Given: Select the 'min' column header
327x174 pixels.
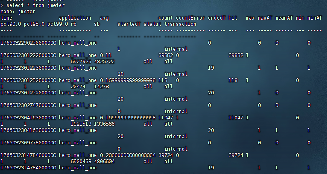Looking at the screenshot, I should (x=300, y=18).
